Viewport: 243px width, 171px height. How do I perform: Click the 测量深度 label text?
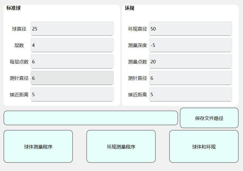point(138,45)
